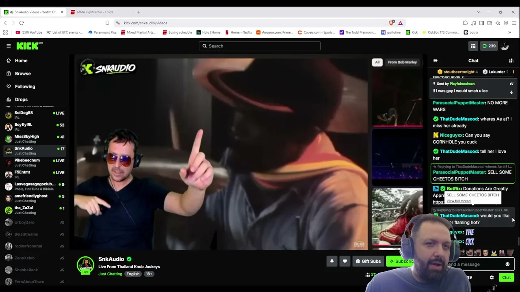520x292 pixels.
Task: Open the browser extensions puzzle icon
Action: [x=465, y=23]
